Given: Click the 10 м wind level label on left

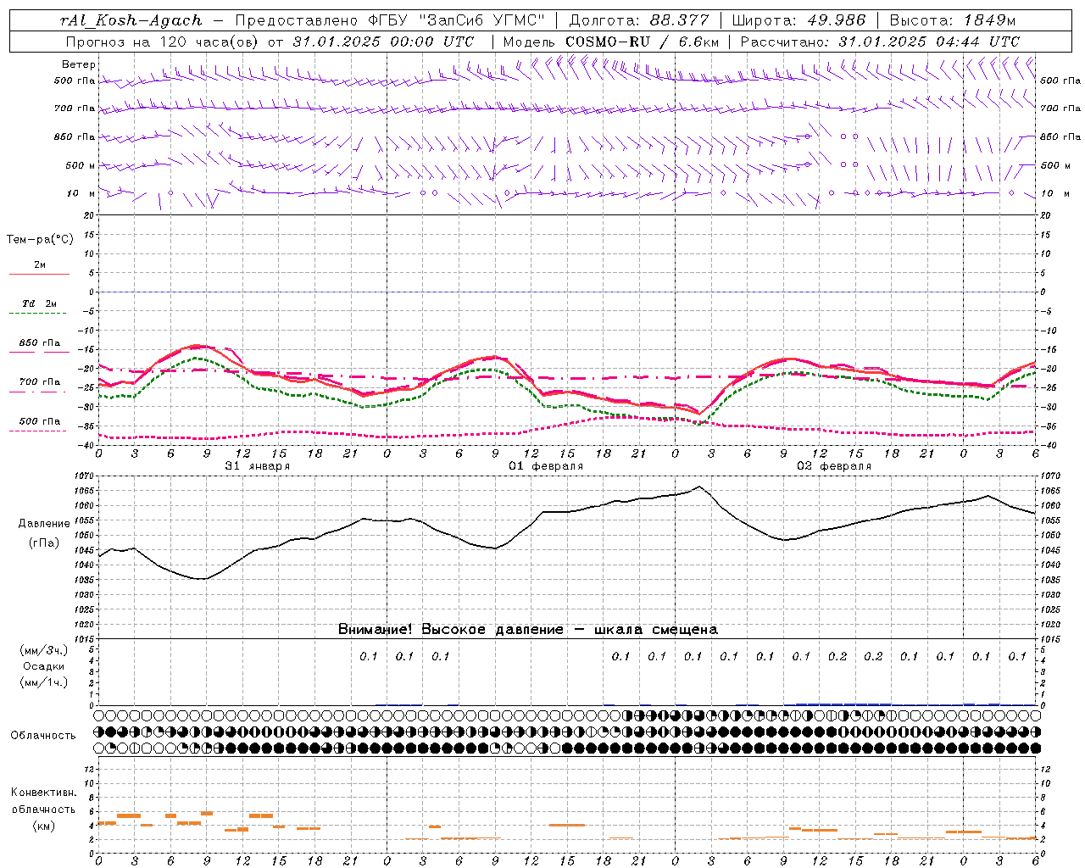Looking at the screenshot, I should click(x=81, y=193).
